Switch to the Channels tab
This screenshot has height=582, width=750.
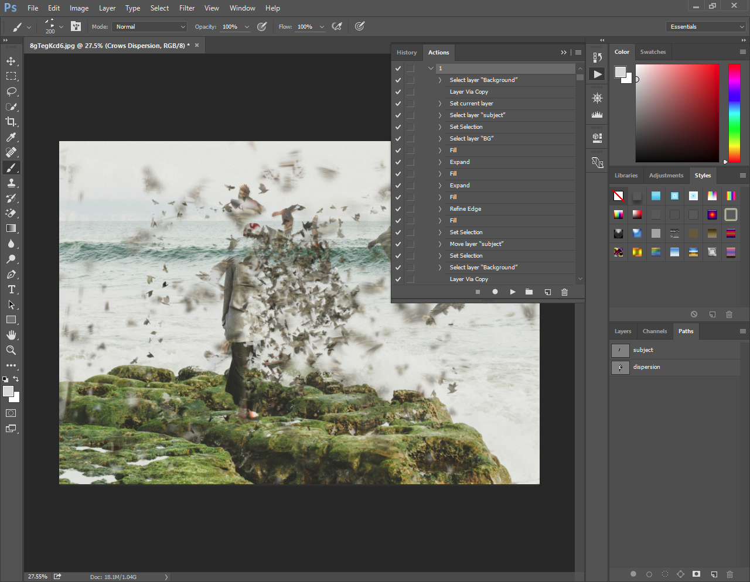click(654, 331)
